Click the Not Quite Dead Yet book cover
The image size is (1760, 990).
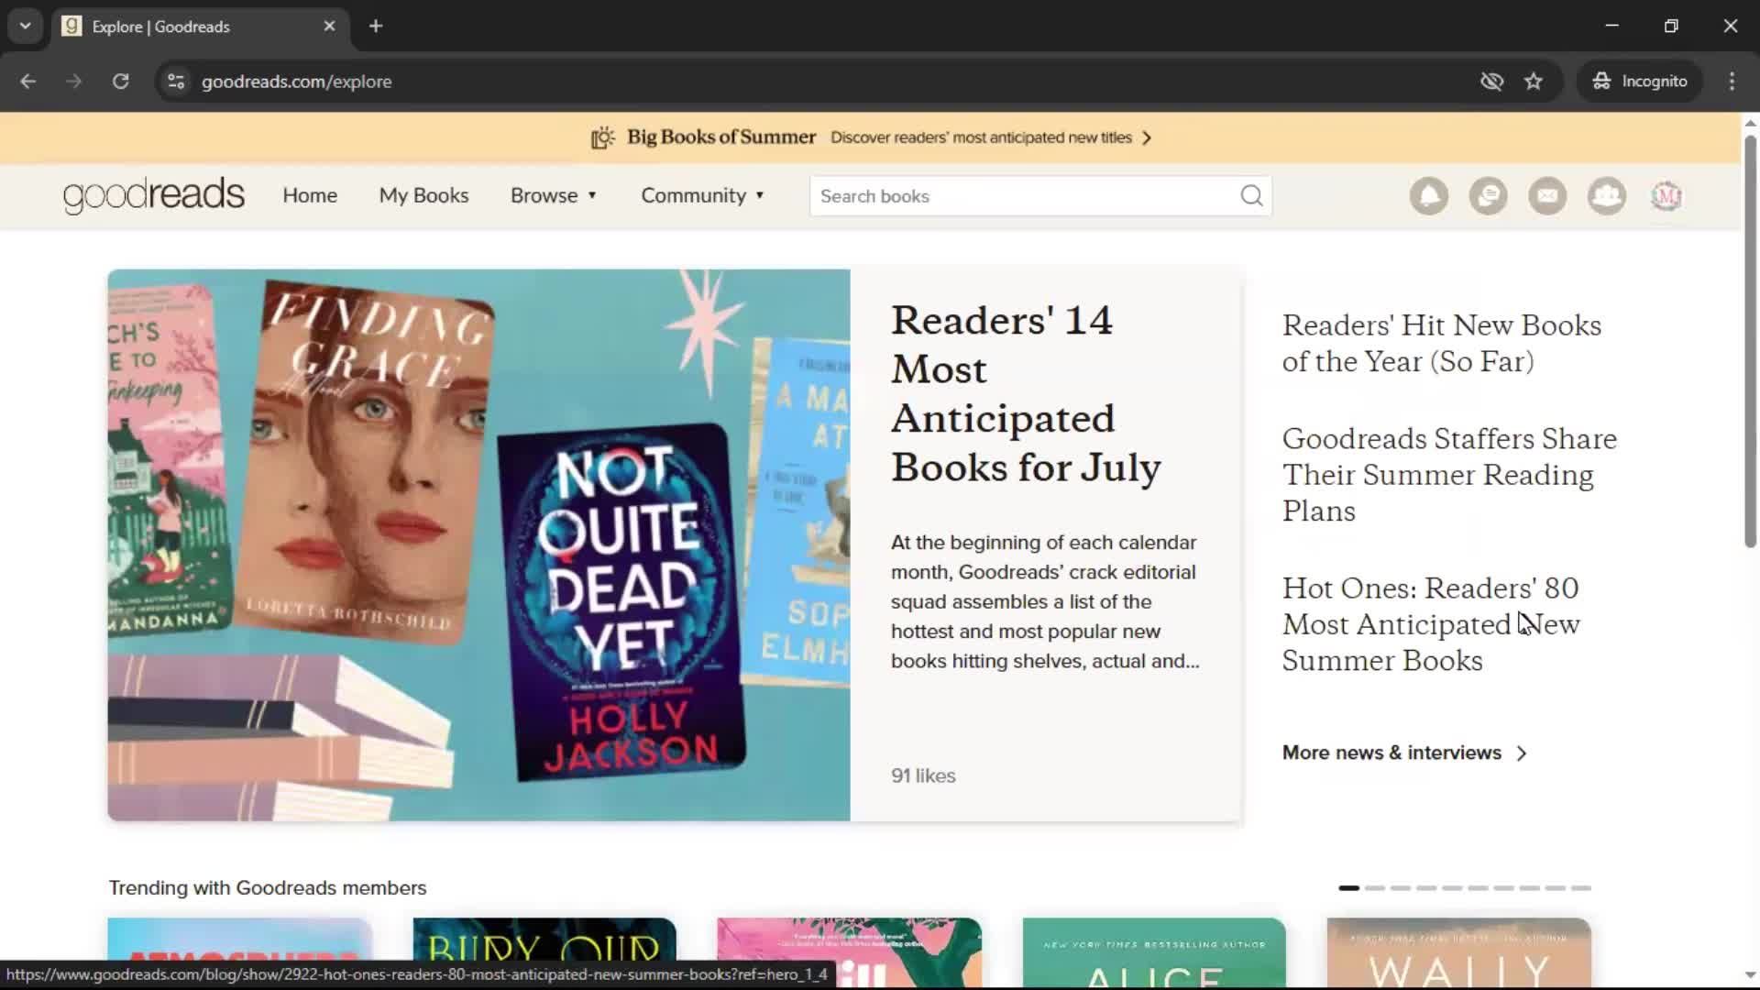[x=623, y=603]
